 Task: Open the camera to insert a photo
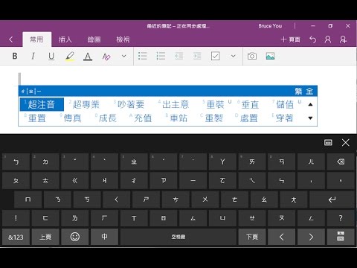[x=252, y=57]
